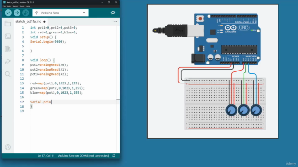The width and height of the screenshot is (298, 167).
Task: Open the Debug sidebar panel icon
Action: click(7, 62)
